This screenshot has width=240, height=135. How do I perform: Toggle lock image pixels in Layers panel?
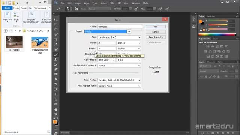point(210,76)
